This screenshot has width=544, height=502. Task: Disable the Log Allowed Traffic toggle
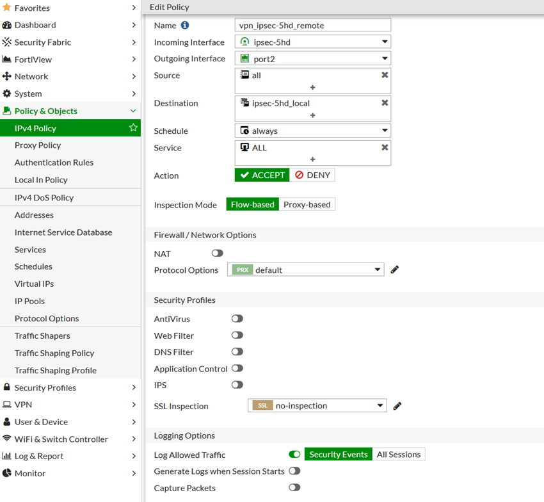[x=294, y=455]
